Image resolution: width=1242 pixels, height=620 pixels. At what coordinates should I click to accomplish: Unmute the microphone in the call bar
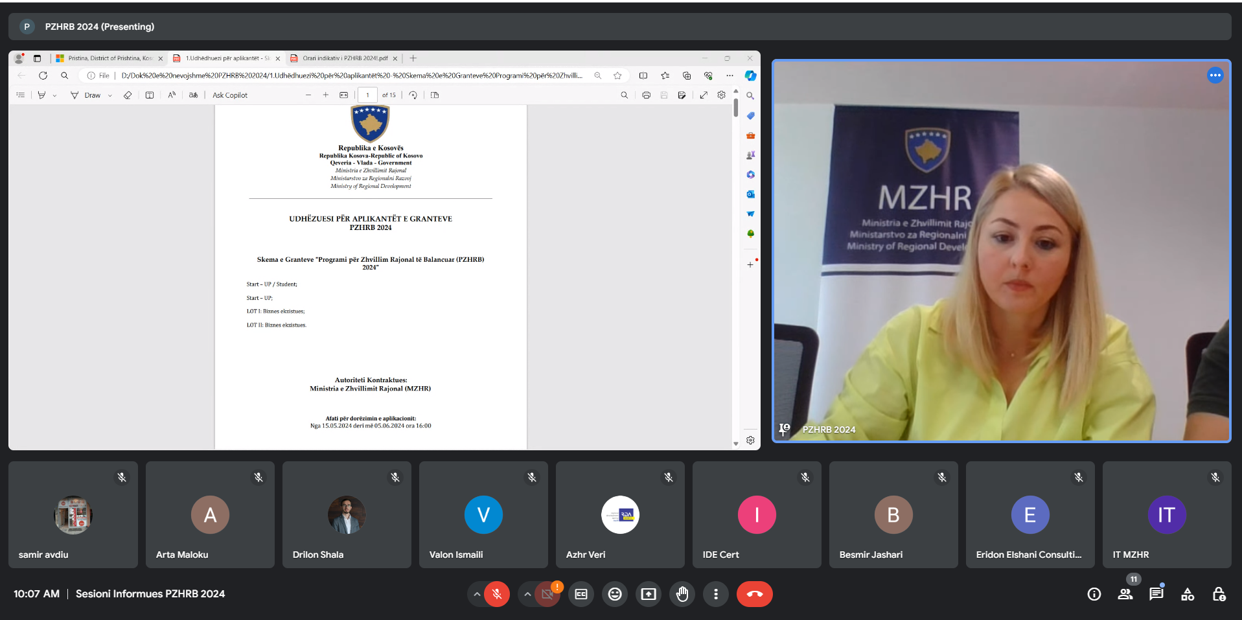pyautogui.click(x=497, y=594)
